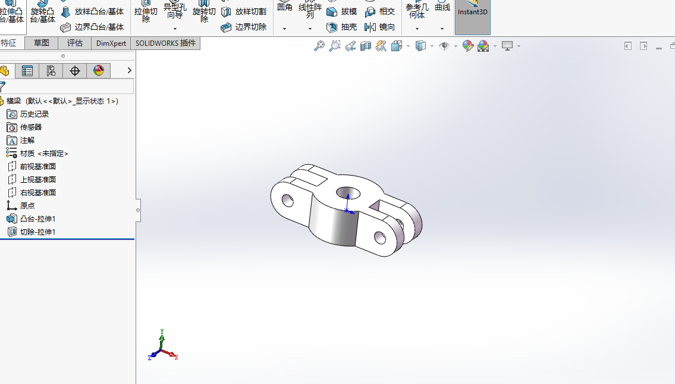Select 前视基准面 plane
This screenshot has height=384, width=675.
click(x=38, y=166)
